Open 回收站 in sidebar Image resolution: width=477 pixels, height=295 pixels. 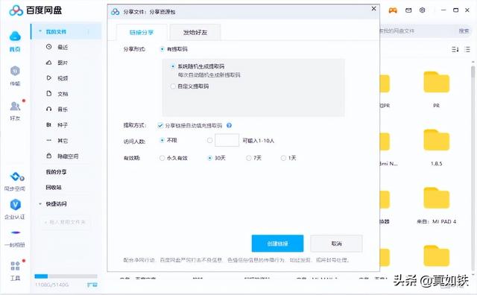(x=54, y=187)
